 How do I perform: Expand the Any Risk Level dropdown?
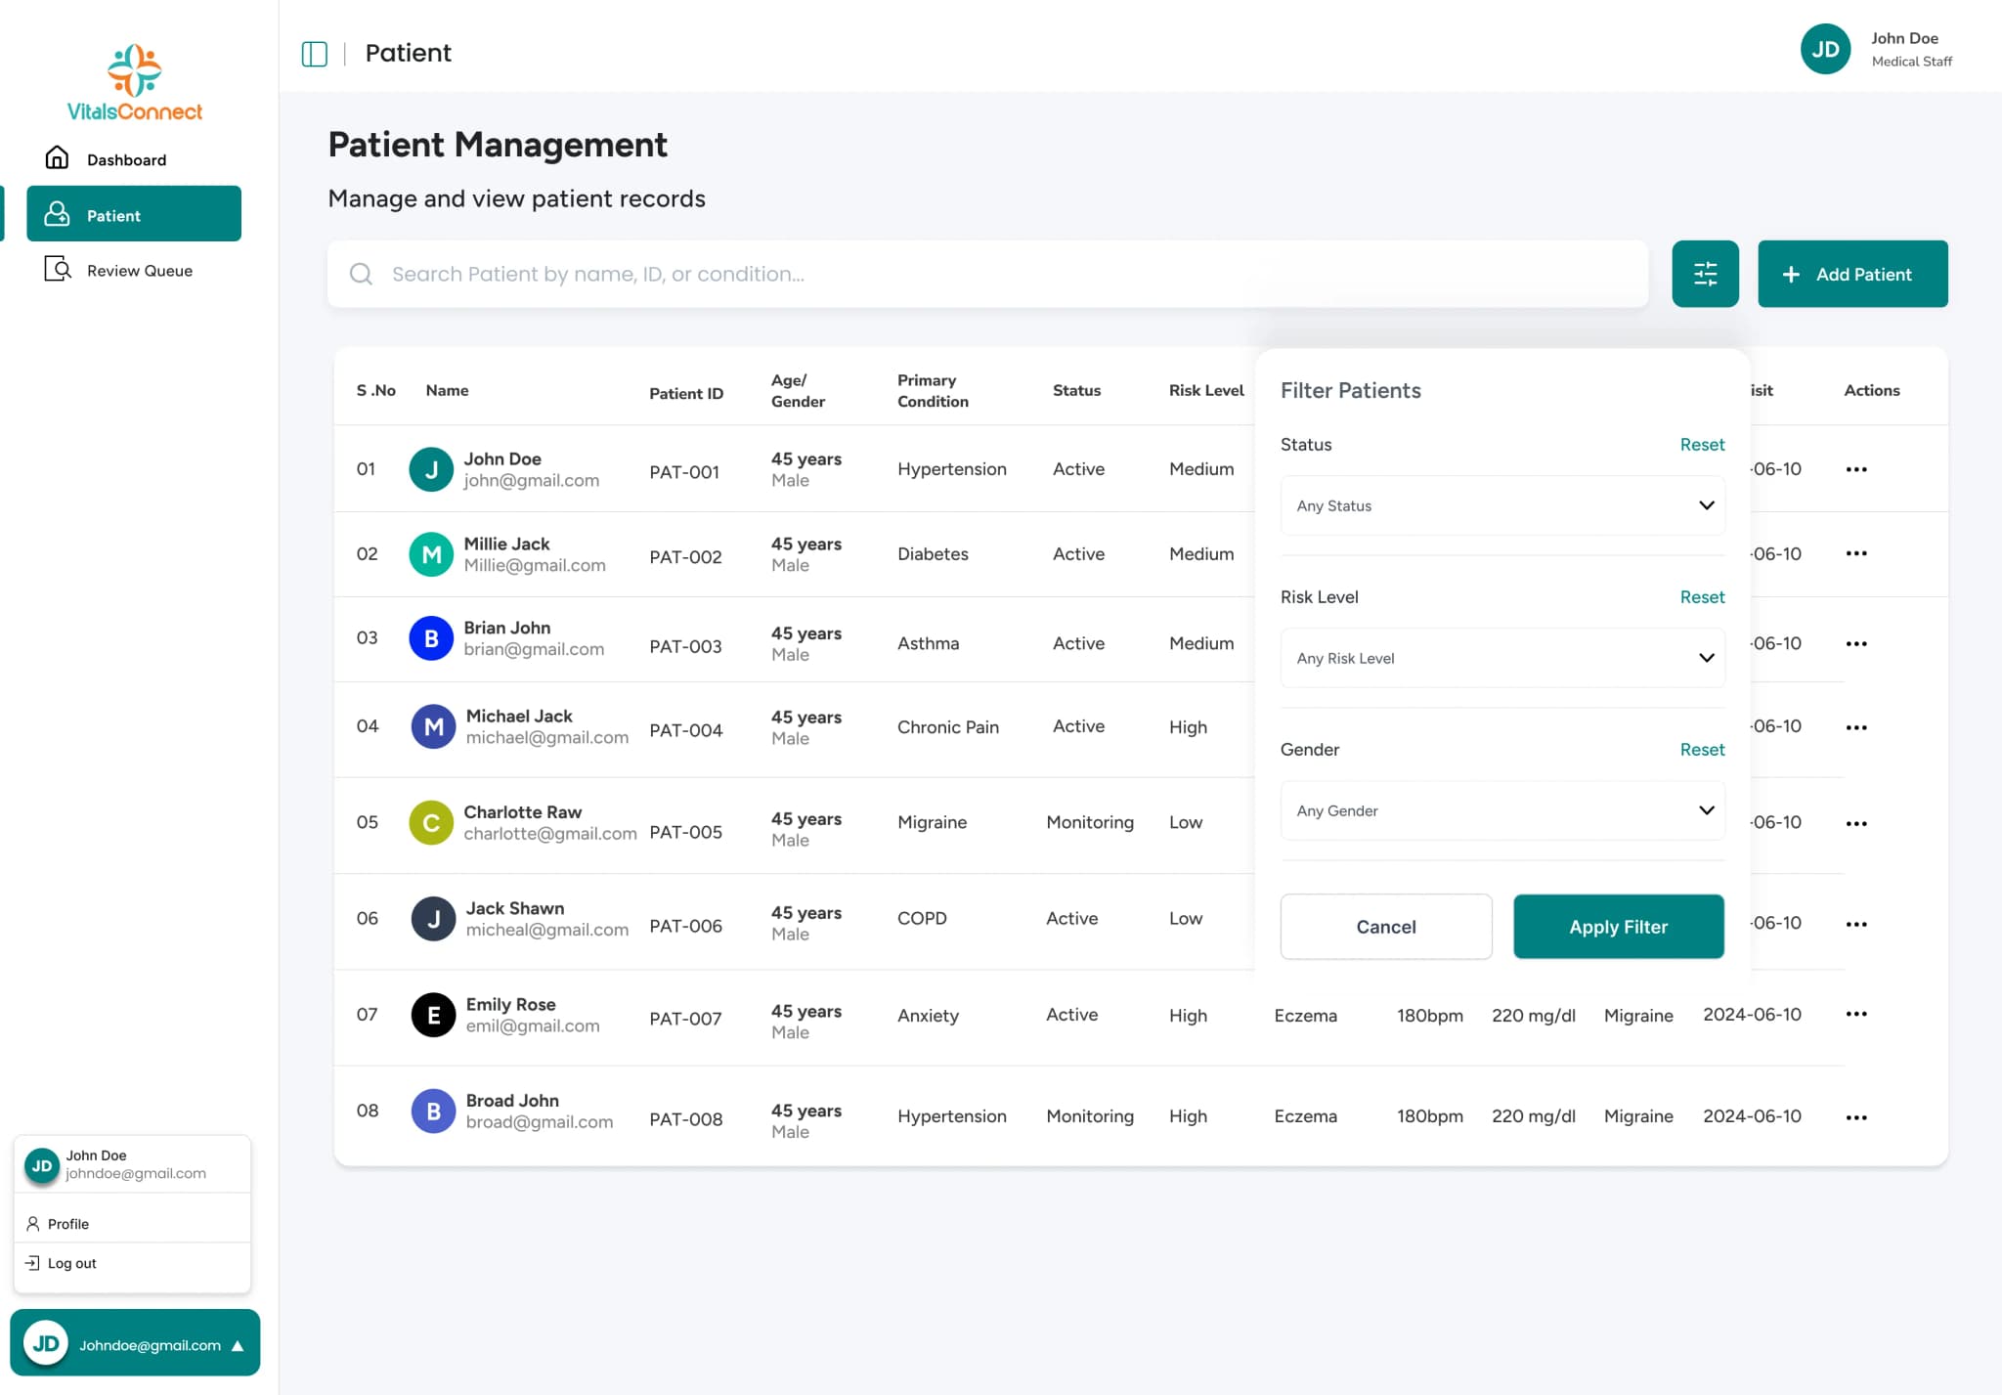tap(1502, 658)
